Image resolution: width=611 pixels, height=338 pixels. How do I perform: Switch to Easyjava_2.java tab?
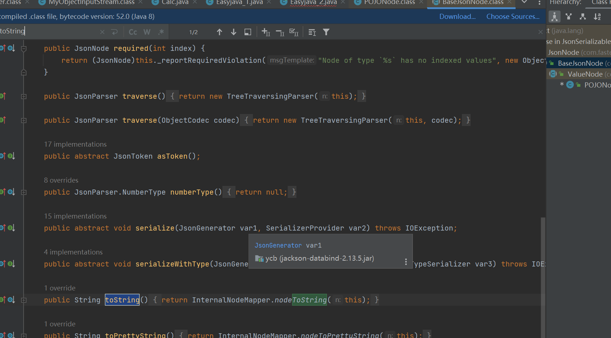coord(313,3)
